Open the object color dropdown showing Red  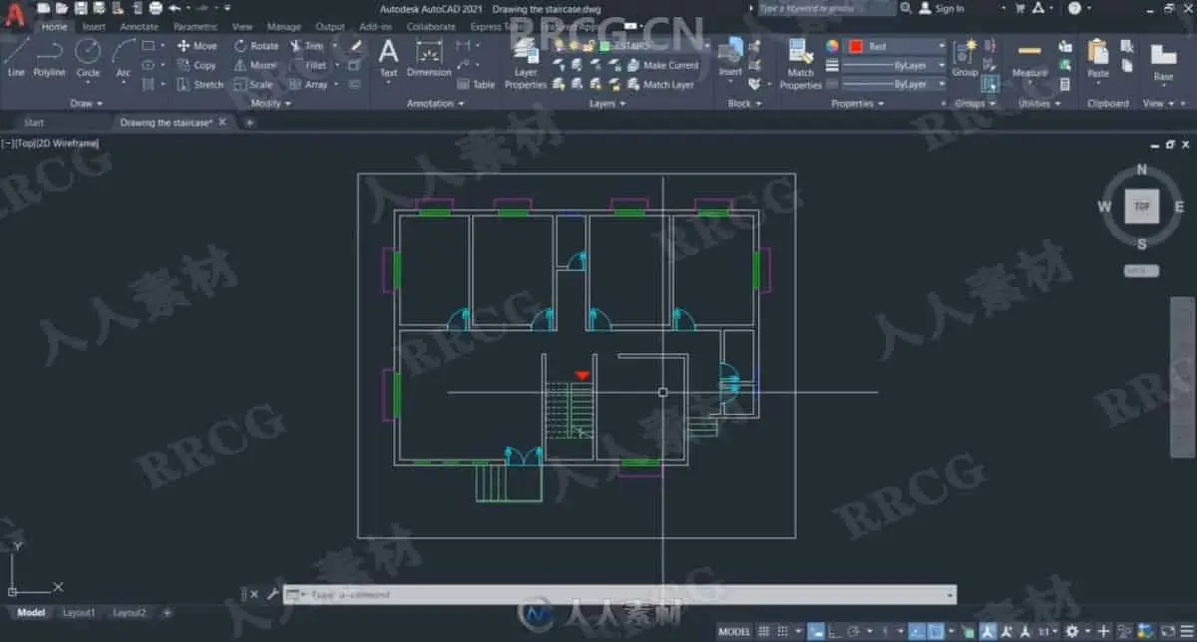pos(896,46)
